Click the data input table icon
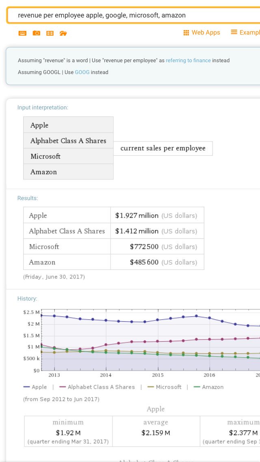Viewport: 260px width, 462px height. click(x=50, y=33)
